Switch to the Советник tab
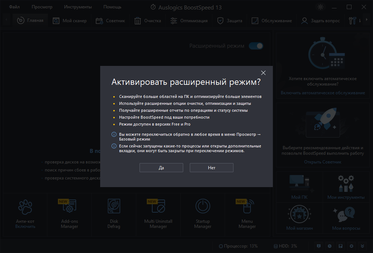The height and width of the screenshot is (253, 373). coord(110,21)
